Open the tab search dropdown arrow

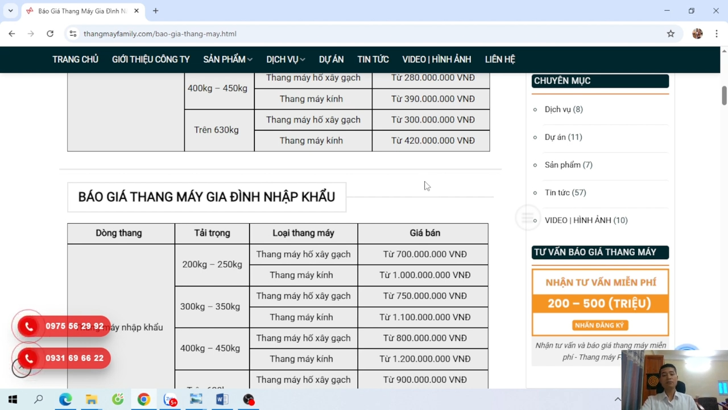click(10, 11)
